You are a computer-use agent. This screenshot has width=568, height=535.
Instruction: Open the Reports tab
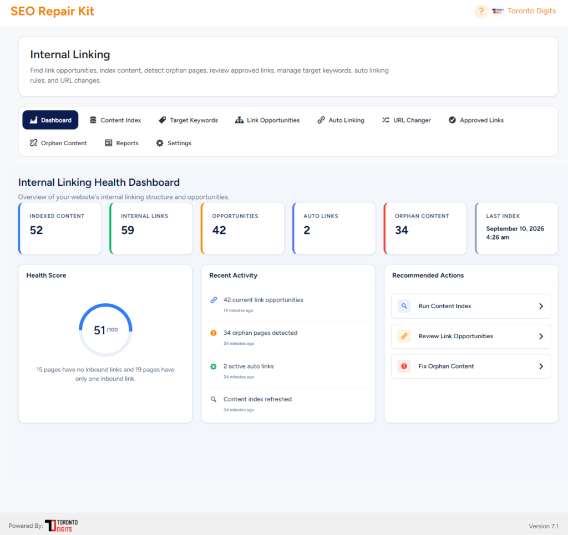[121, 143]
